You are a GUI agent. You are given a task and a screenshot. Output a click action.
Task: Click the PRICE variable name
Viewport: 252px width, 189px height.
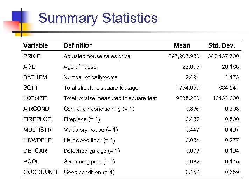32,56
